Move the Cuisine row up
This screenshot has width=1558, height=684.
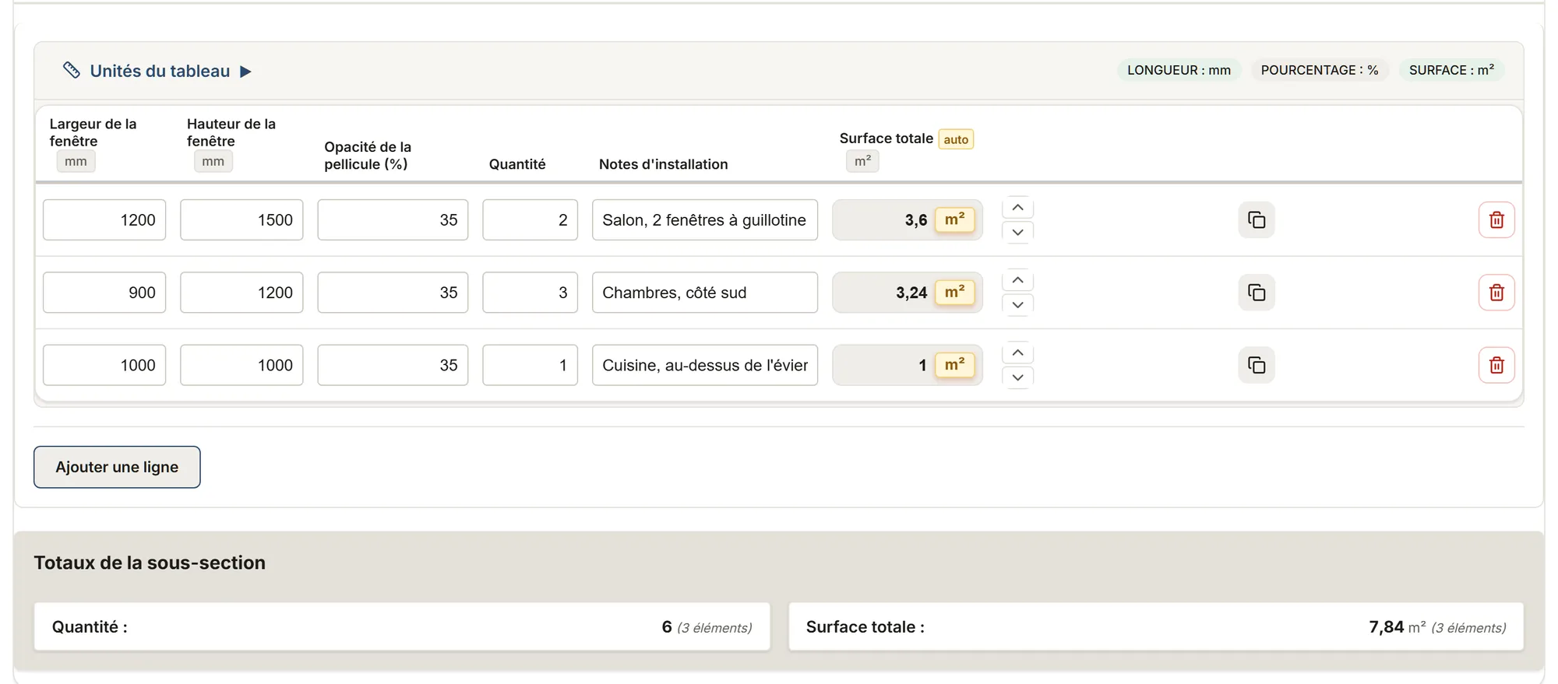coord(1017,353)
